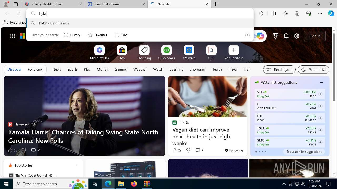Open the Action Center notifications
Viewport: 337px width, 189px height.
(x=328, y=184)
